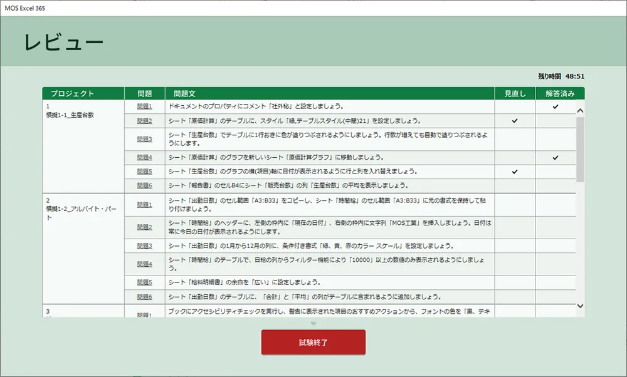Open 問題1 link in project 模擬1-1_生産台数
The height and width of the screenshot is (377, 627).
145,106
